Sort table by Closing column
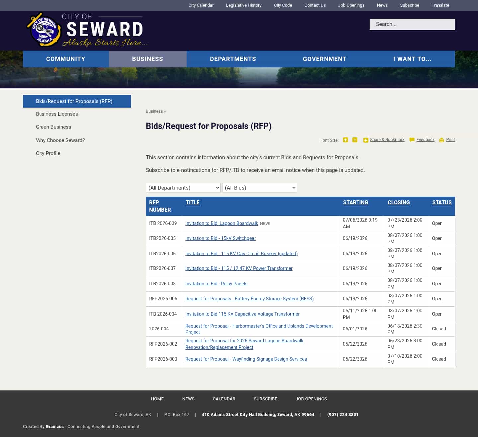The width and height of the screenshot is (478, 437). pos(399,202)
